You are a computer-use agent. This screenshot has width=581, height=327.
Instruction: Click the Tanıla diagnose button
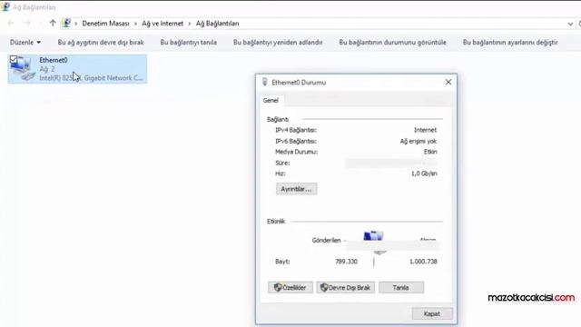[x=401, y=287]
